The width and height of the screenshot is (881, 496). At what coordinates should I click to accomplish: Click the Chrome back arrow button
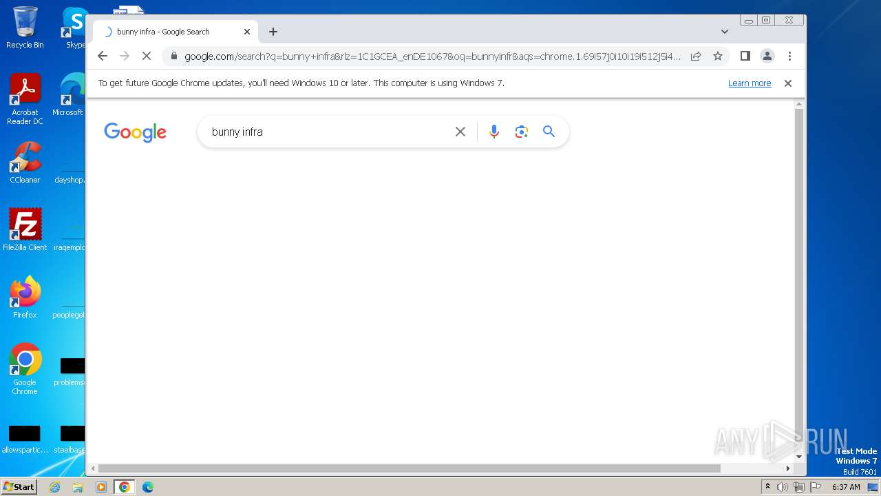(x=103, y=56)
